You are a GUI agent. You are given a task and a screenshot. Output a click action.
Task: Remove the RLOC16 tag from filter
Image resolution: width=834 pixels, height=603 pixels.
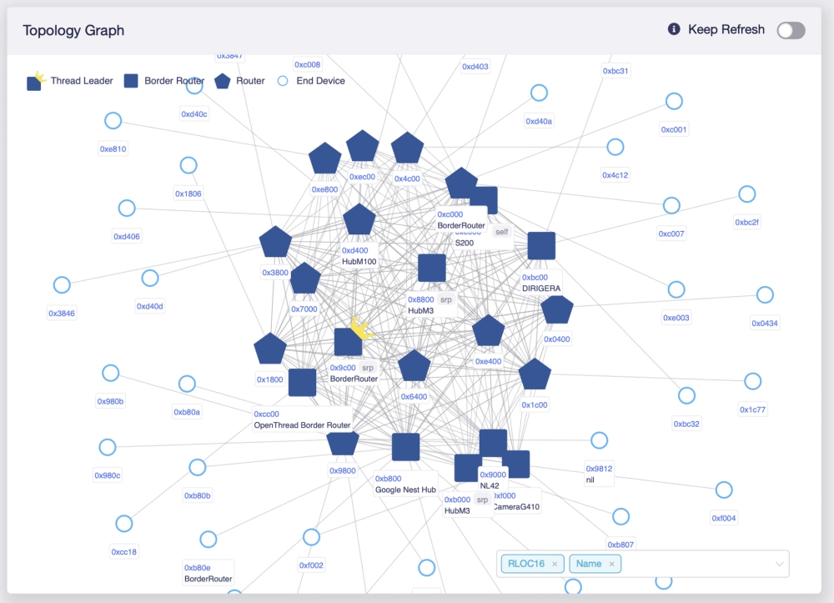pyautogui.click(x=555, y=564)
